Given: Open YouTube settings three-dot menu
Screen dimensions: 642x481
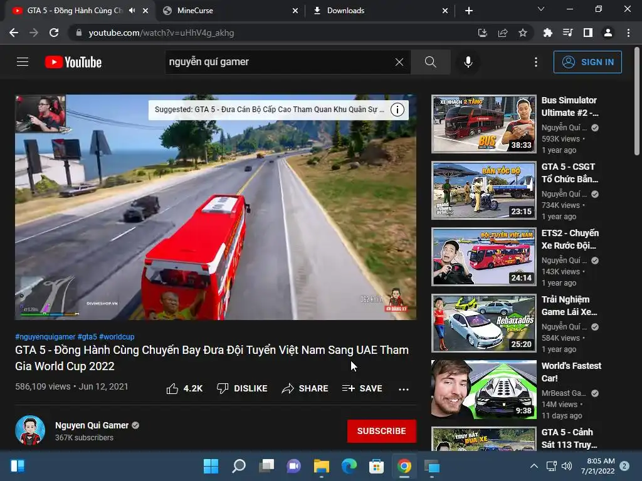Looking at the screenshot, I should [535, 62].
